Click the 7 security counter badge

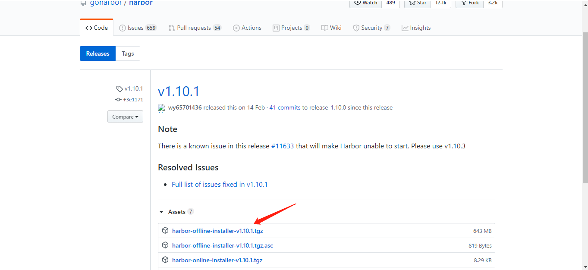click(x=387, y=28)
